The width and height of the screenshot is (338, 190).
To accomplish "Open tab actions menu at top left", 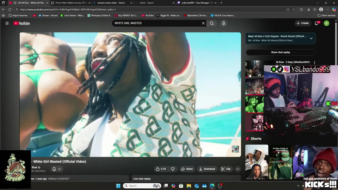I will pyautogui.click(x=3, y=3).
